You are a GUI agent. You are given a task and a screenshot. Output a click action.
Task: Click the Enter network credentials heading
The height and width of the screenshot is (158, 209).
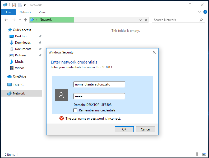tap(74, 62)
